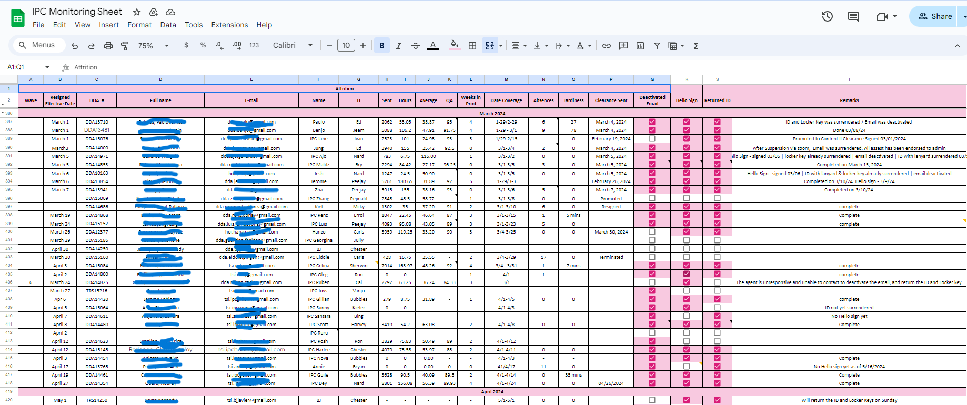The image size is (967, 405).
Task: Open the move to folder icon
Action: click(154, 12)
